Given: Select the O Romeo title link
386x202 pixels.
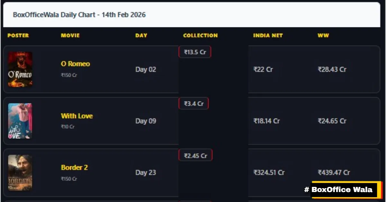Looking at the screenshot, I should coord(75,63).
